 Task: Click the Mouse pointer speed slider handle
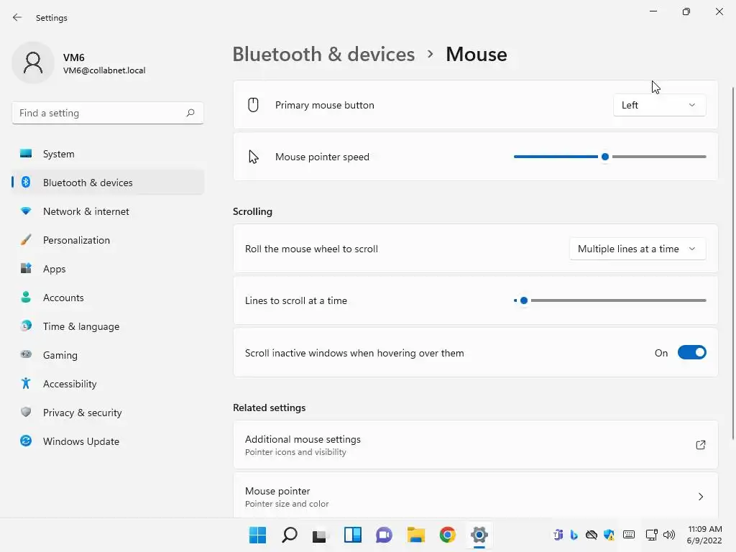pos(605,157)
